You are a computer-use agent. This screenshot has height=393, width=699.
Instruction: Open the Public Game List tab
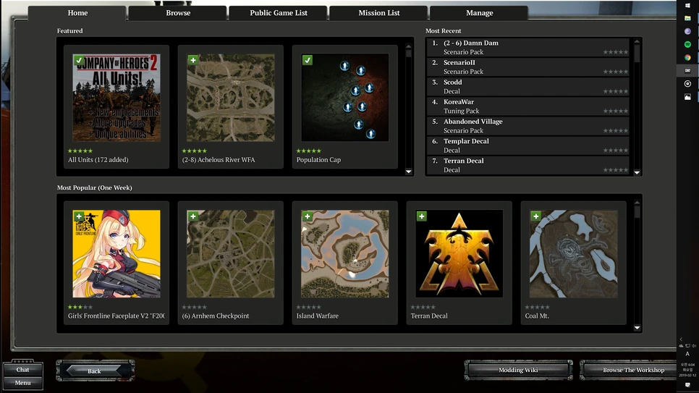(278, 13)
